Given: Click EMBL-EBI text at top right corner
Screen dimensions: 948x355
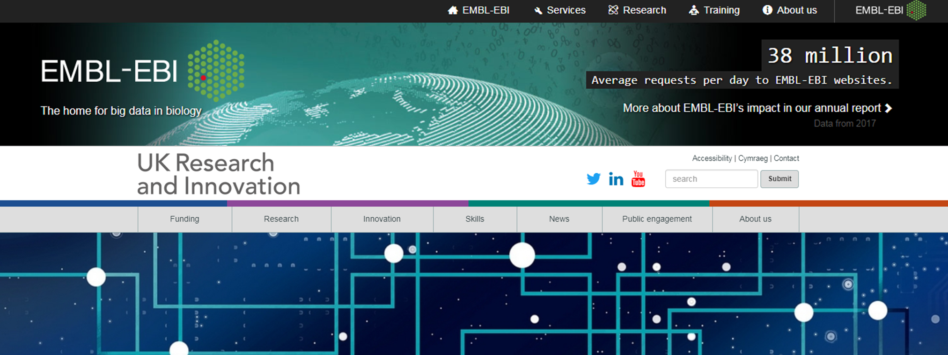Looking at the screenshot, I should click(879, 10).
